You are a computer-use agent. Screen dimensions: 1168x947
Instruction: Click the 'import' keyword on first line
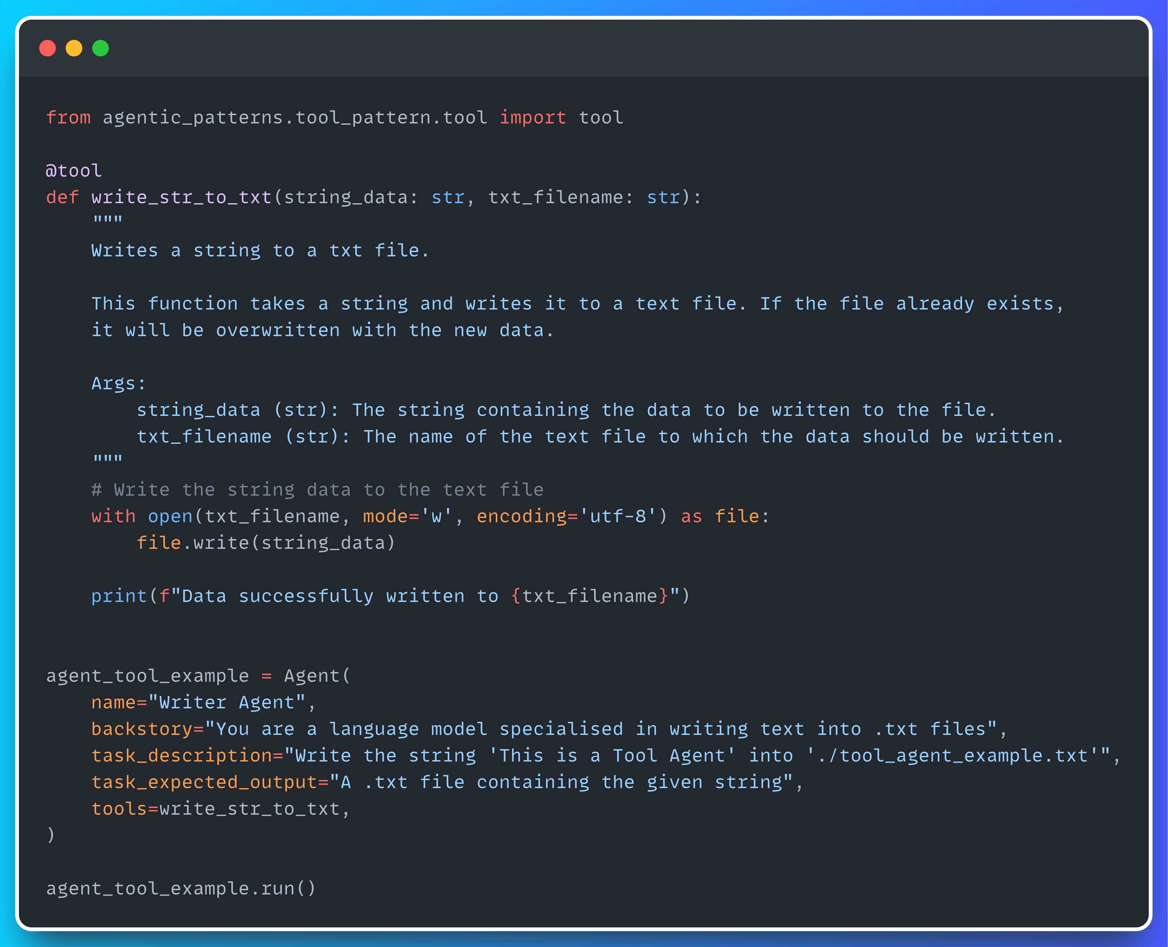pos(532,117)
